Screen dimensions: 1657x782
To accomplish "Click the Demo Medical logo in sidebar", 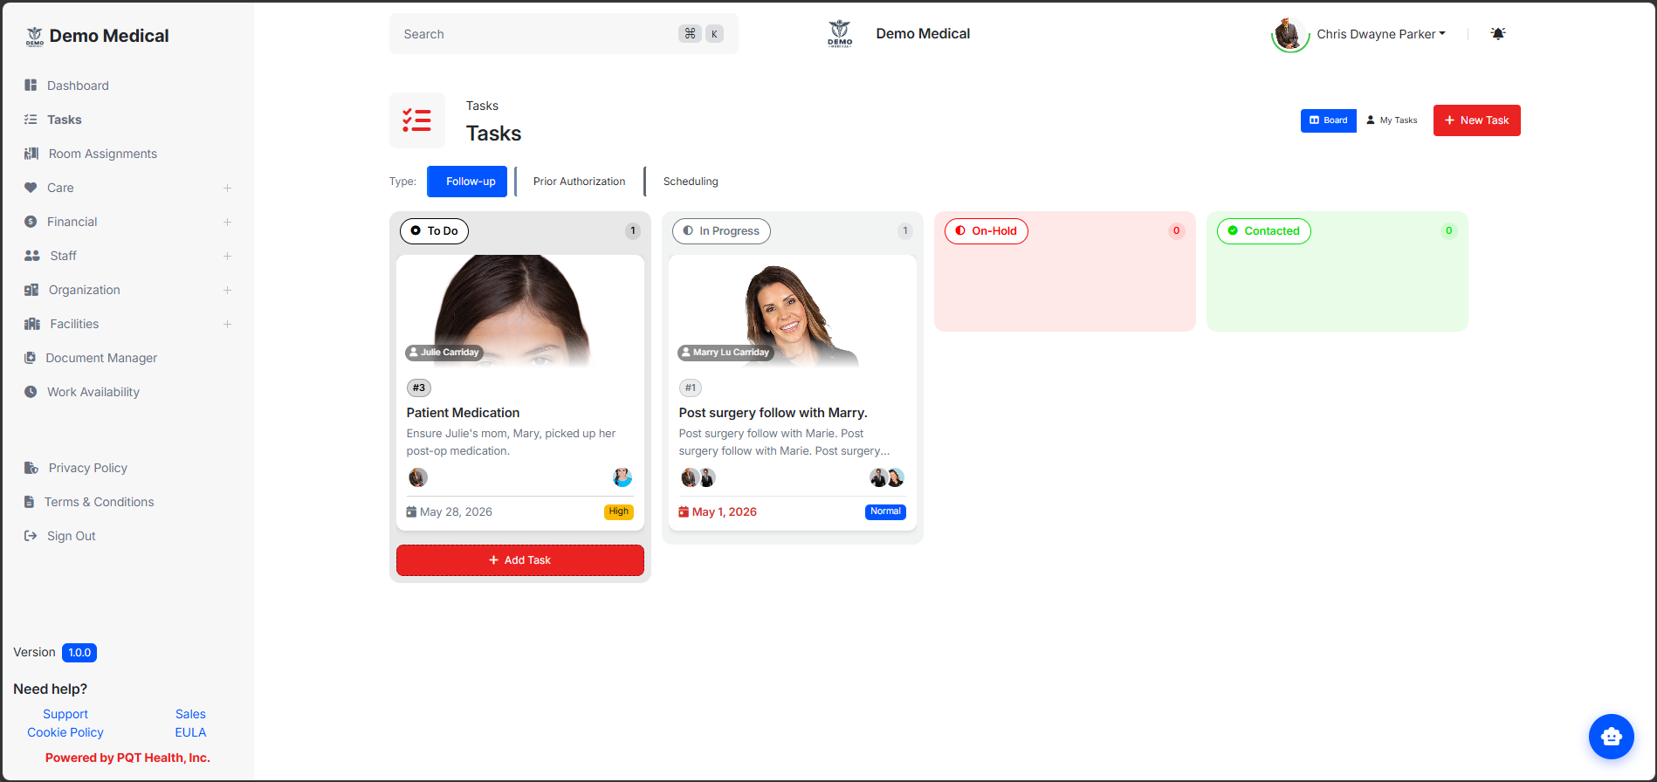I will [34, 36].
